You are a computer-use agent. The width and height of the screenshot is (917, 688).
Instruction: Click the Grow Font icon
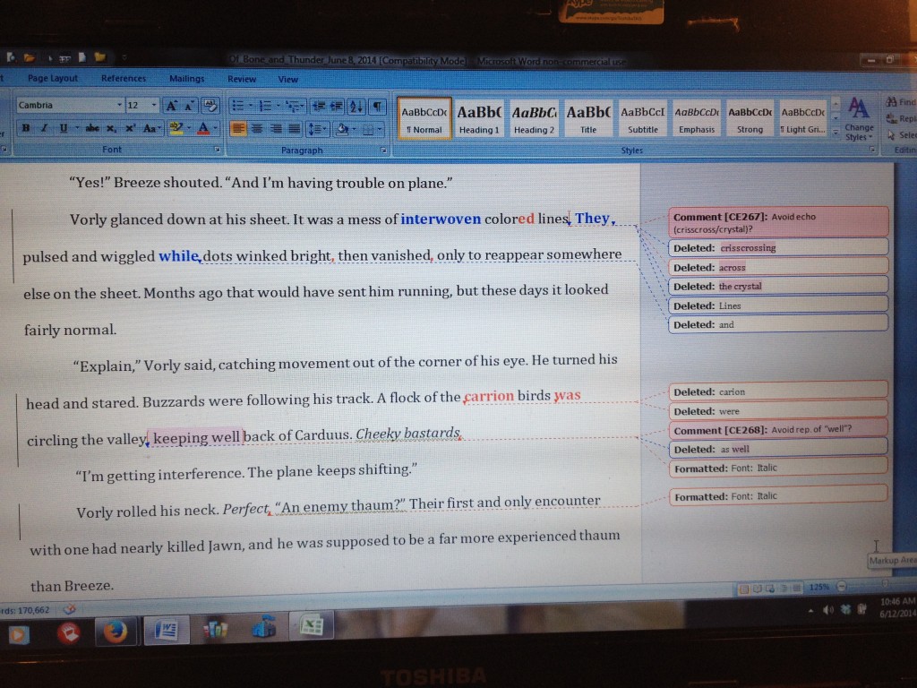tap(171, 106)
